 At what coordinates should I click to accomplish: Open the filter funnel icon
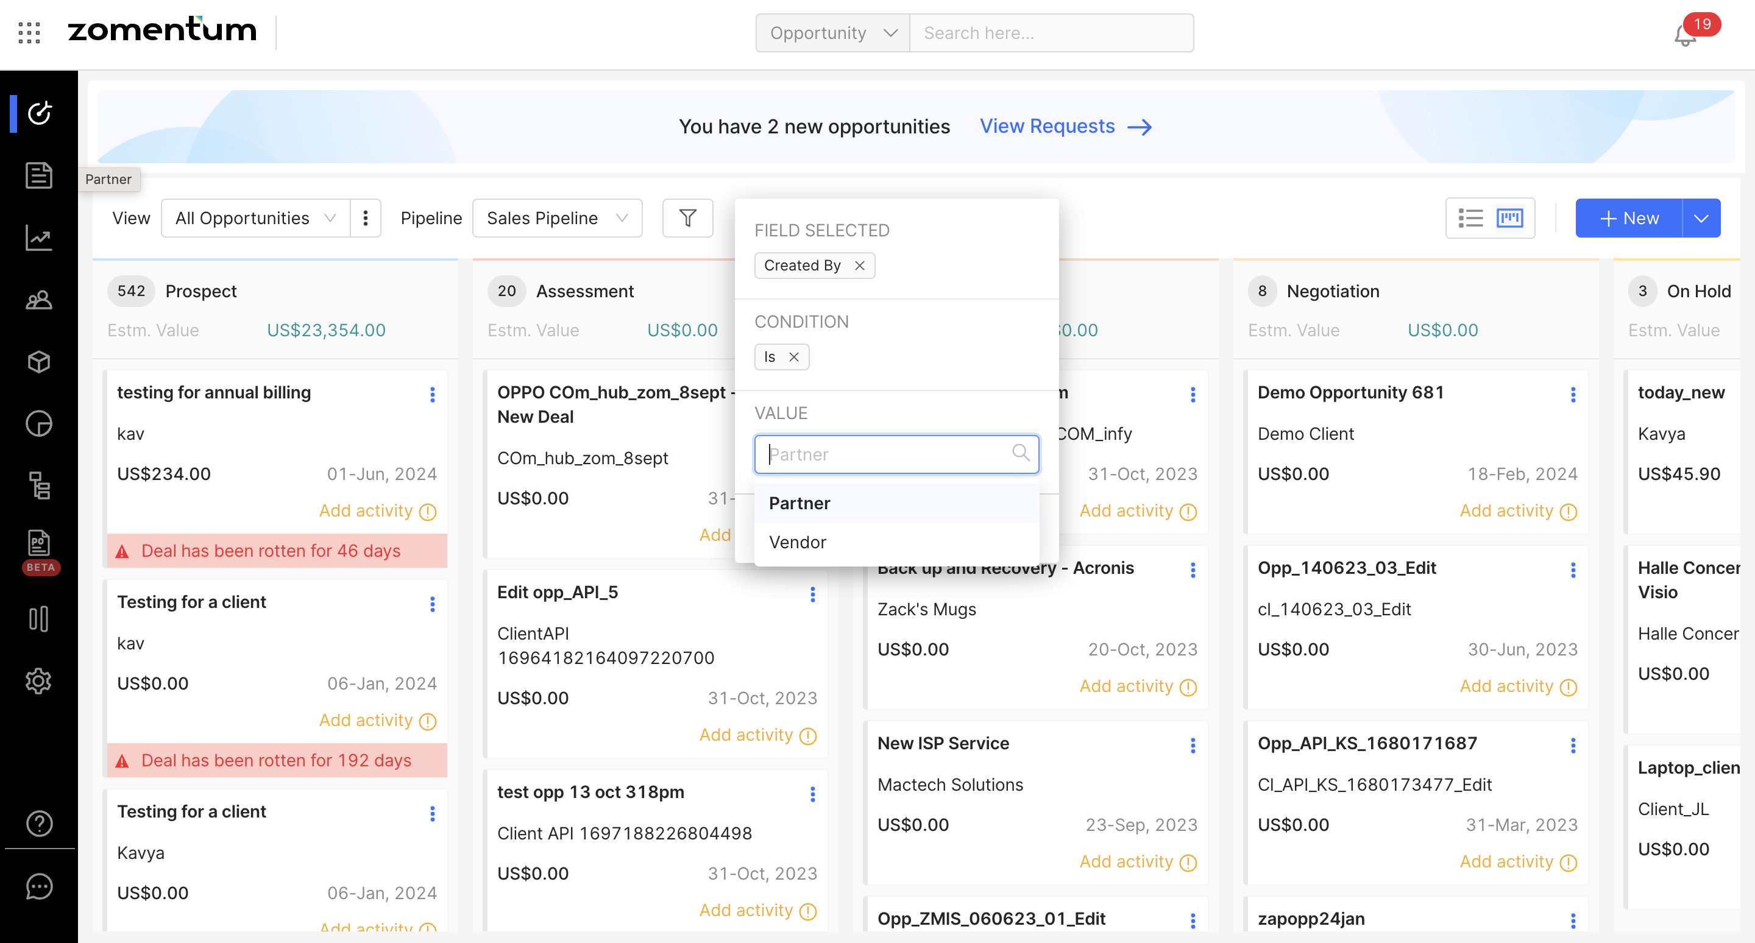(x=687, y=218)
